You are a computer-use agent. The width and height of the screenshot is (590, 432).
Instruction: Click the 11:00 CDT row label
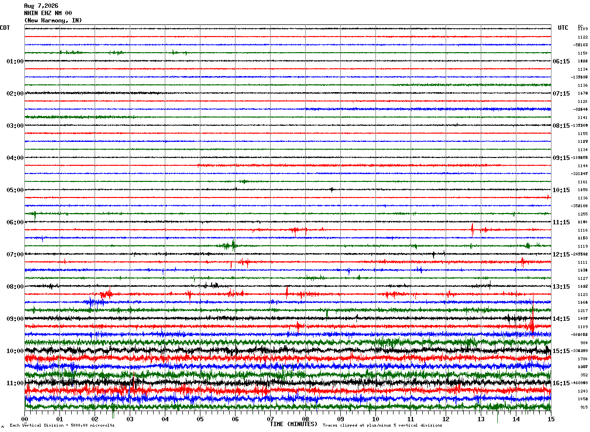pyautogui.click(x=15, y=383)
